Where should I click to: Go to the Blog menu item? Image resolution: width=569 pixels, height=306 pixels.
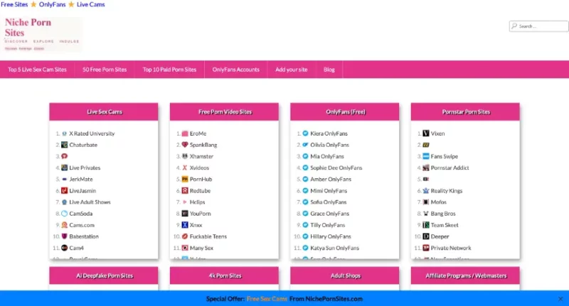(329, 70)
